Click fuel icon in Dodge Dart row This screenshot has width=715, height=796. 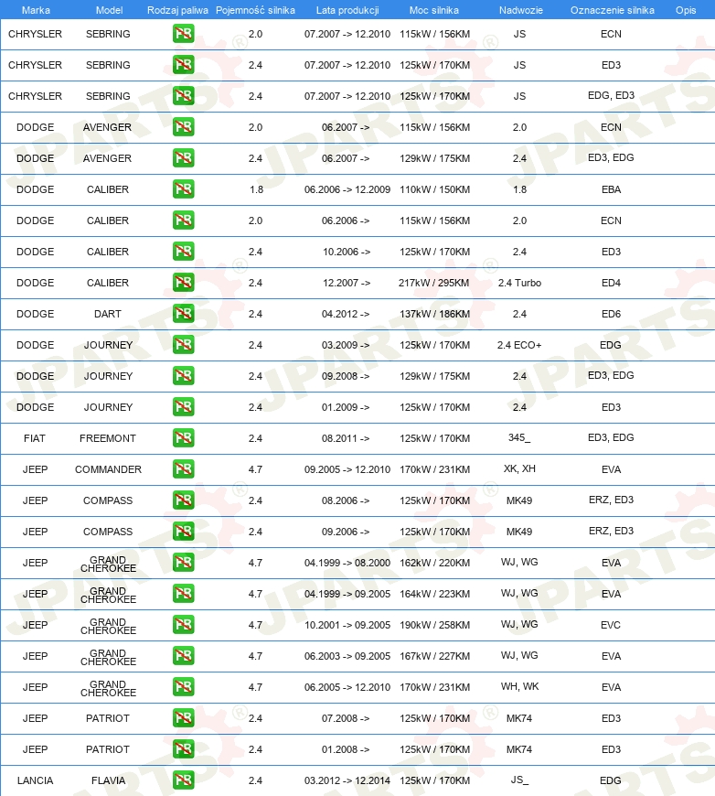[x=183, y=314]
